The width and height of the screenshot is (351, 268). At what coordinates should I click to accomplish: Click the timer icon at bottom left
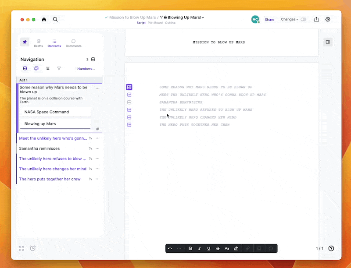pyautogui.click(x=32, y=248)
